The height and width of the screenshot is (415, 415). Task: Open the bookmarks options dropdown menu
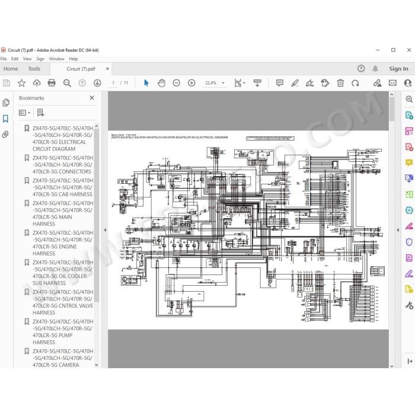click(25, 113)
